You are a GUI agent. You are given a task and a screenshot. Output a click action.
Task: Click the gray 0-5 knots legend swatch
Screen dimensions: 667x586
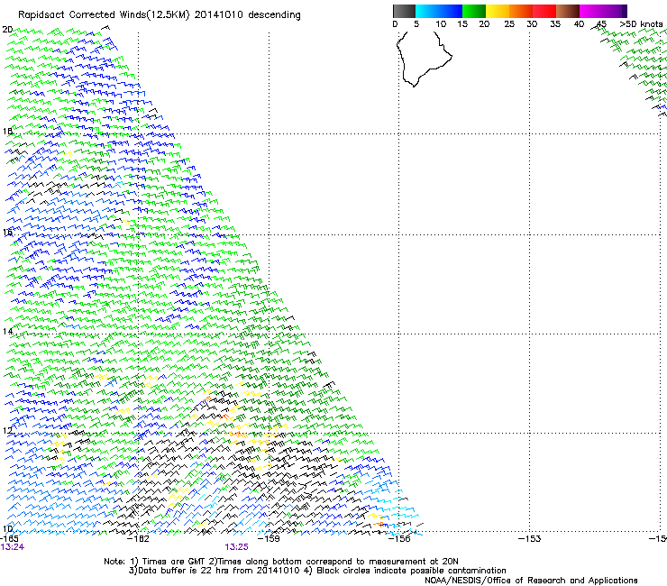coord(404,11)
